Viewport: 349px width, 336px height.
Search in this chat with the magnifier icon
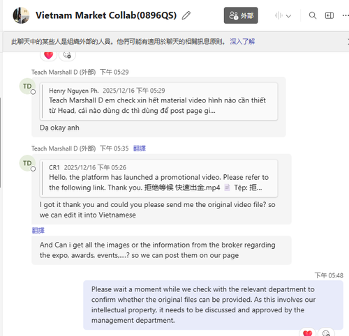click(313, 15)
